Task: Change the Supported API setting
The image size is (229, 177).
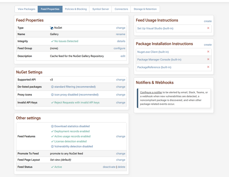Action: 121,80
